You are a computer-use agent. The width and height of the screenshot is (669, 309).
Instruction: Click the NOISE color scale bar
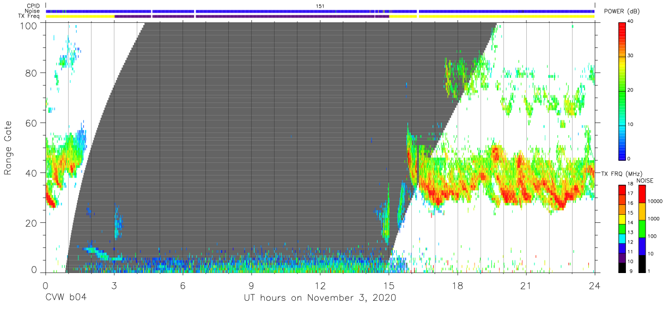tap(641, 228)
